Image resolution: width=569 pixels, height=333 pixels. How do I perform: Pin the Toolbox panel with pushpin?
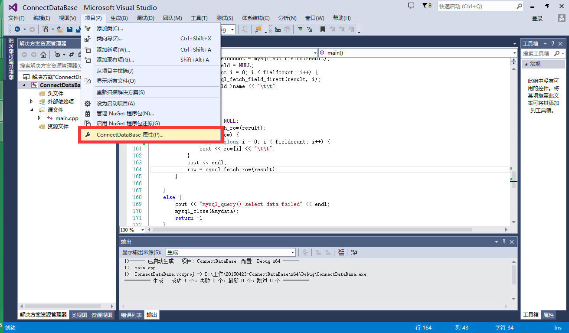(x=553, y=43)
